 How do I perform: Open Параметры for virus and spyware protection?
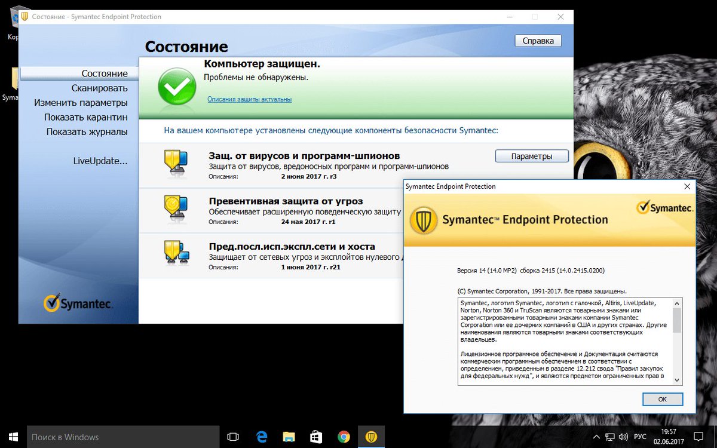pos(532,156)
